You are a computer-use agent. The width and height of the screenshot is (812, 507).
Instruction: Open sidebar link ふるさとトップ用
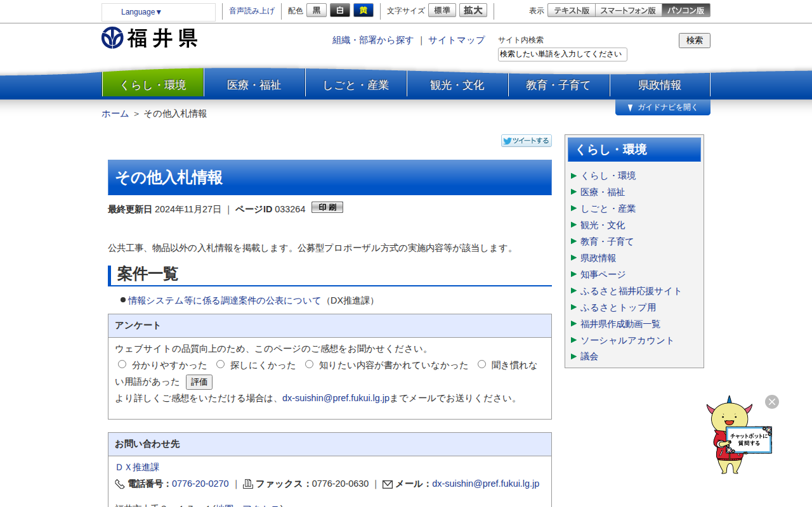(x=619, y=307)
